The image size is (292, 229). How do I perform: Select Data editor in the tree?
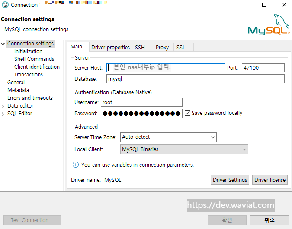pos(20,106)
